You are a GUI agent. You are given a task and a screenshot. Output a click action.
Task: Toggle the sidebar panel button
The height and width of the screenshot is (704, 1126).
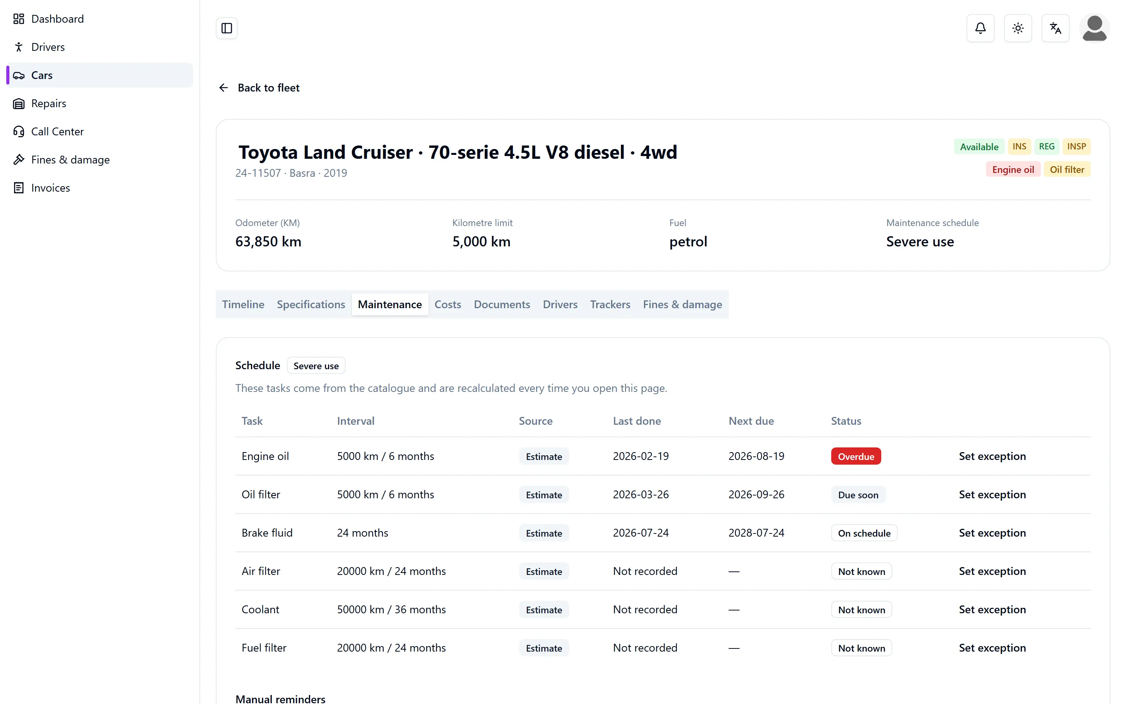227,28
